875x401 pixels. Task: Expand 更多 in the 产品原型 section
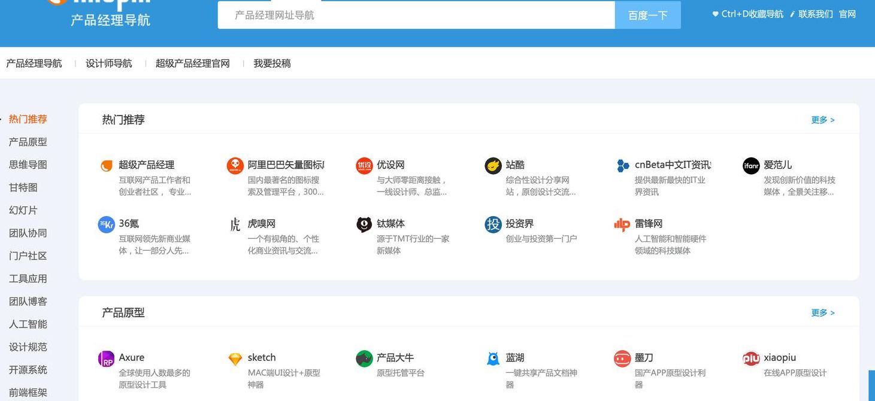[x=823, y=312]
